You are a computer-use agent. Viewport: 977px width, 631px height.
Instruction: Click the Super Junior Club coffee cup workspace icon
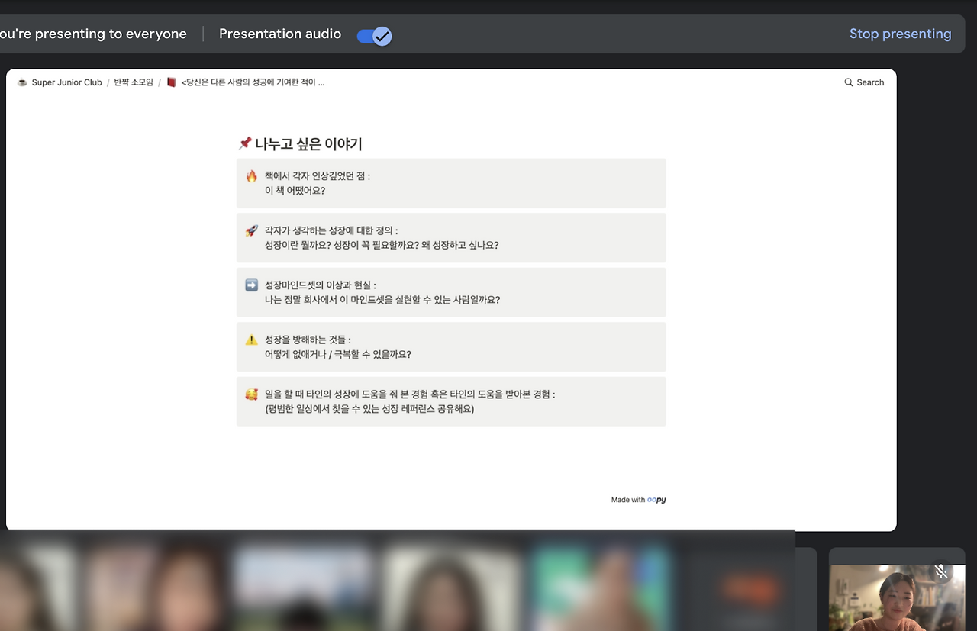(22, 82)
